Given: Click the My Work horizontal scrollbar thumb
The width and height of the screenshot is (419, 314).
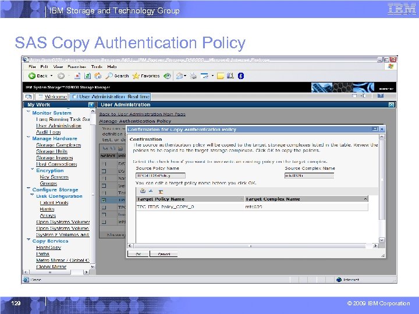Looking at the screenshot, I should (x=50, y=272).
